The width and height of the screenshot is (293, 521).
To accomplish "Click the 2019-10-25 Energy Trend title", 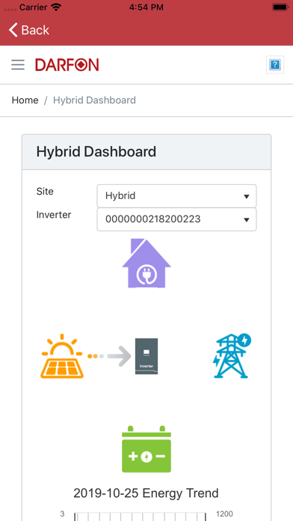I will click(146, 493).
